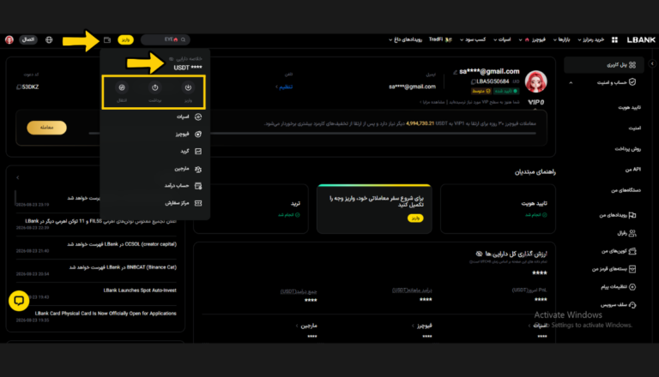The height and width of the screenshot is (377, 659).
Task: Open Referral (رفرال) in sidebar
Action: click(x=626, y=233)
